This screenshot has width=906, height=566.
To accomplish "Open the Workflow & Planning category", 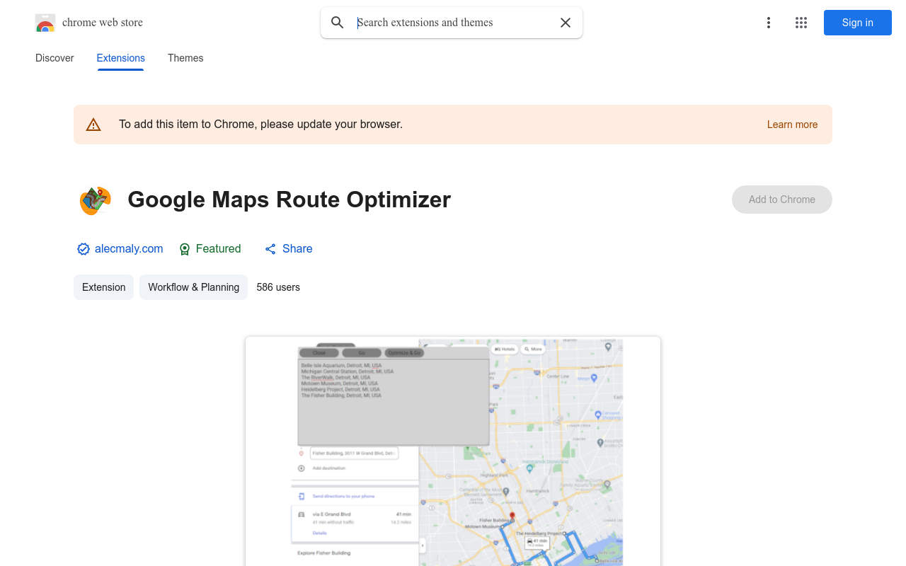I will coord(194,287).
